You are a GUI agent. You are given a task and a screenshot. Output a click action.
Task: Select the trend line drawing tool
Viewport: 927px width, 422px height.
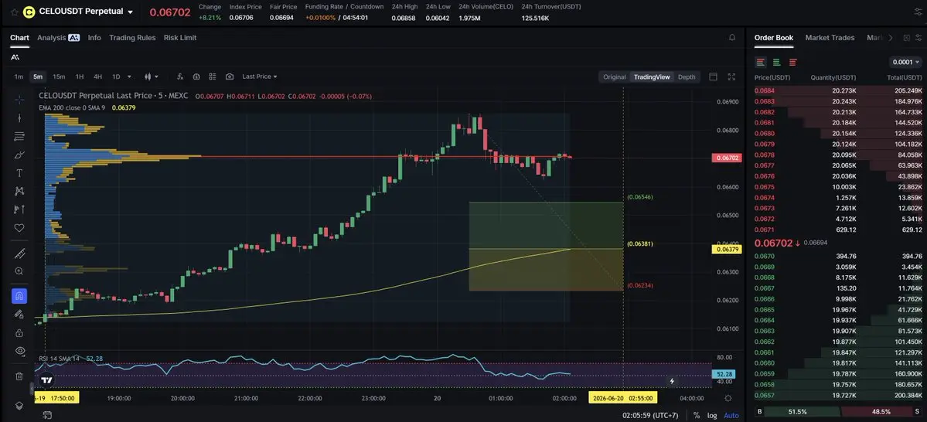click(x=19, y=117)
